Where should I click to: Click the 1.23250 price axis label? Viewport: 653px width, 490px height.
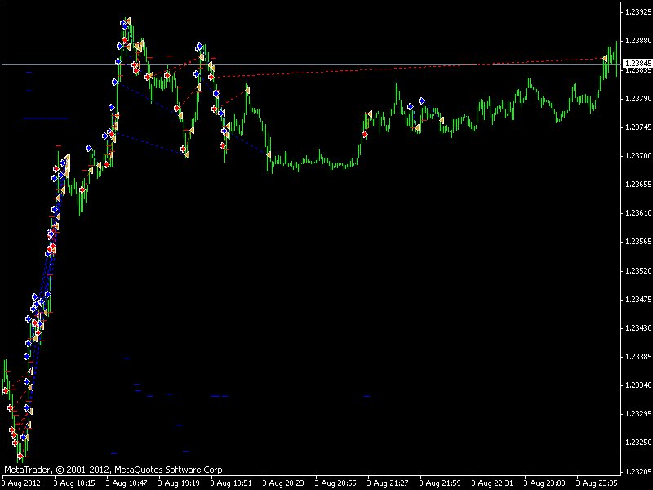tap(638, 443)
